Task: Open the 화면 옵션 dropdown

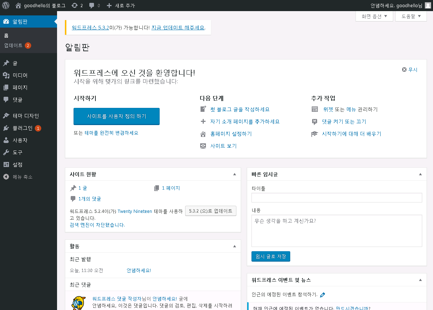Action: (x=374, y=16)
